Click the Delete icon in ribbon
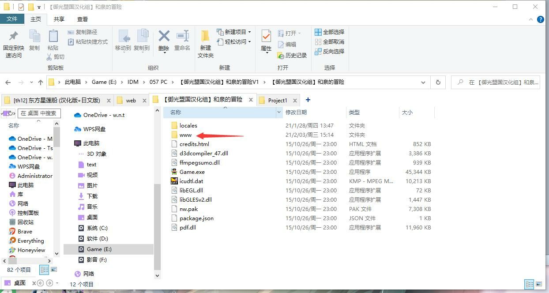Screen dimensions: 549x293 (164, 37)
